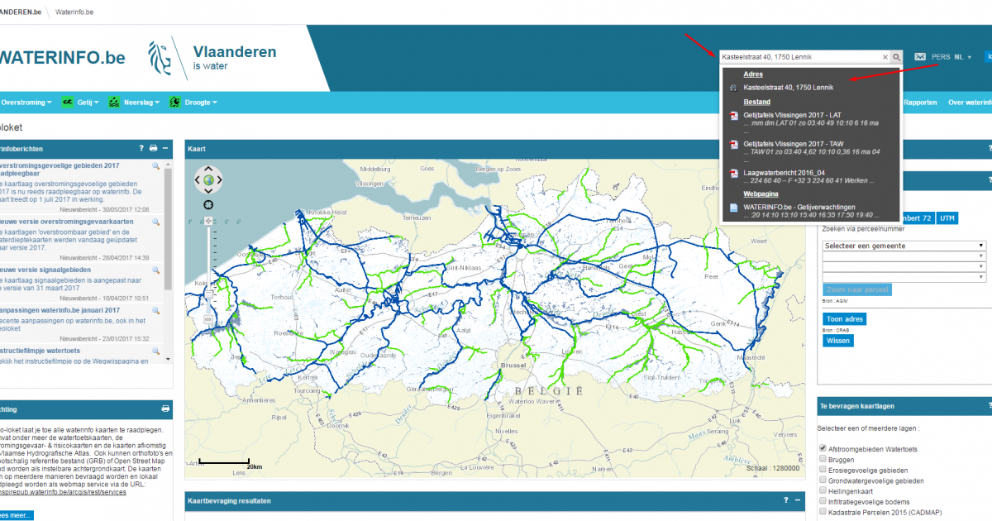Click the Zoom naar perceel button
The image size is (992, 521).
(857, 290)
